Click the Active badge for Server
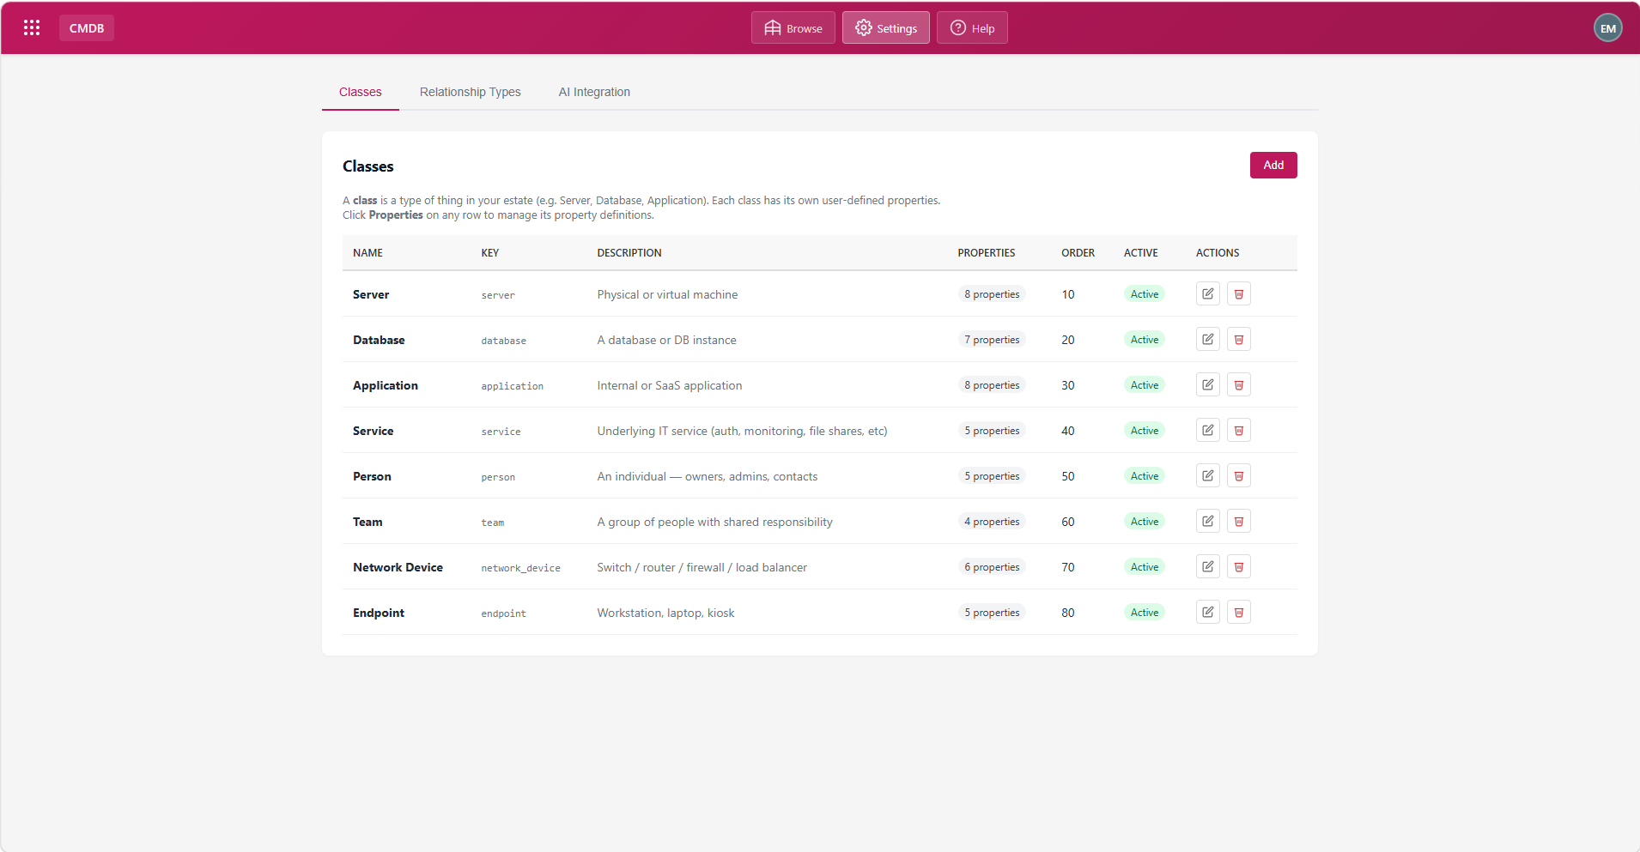1640x852 pixels. pos(1145,294)
